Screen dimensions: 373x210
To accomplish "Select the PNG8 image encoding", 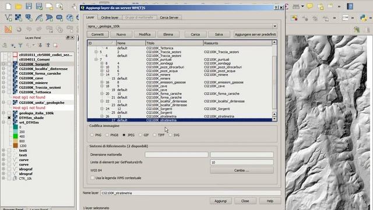I will coord(107,135).
